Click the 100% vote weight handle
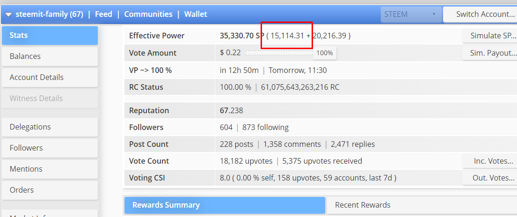This screenshot has height=217, width=517. (x=324, y=53)
